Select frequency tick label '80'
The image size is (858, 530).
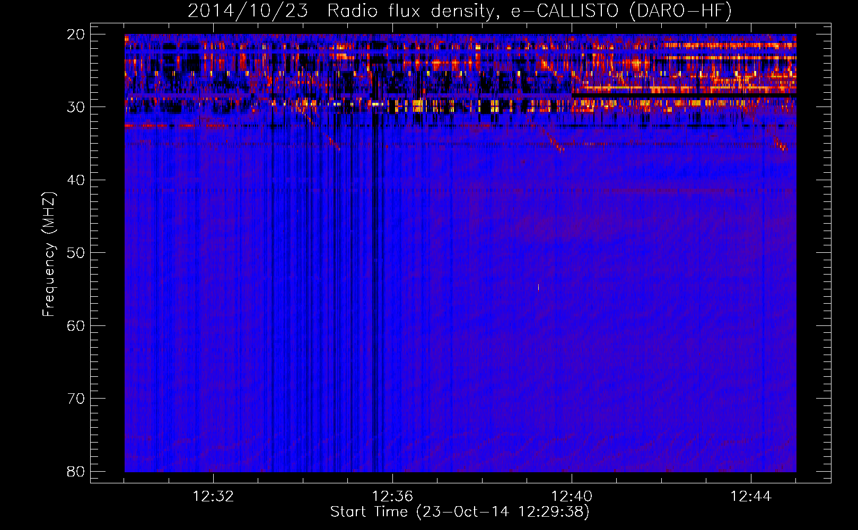coord(76,471)
